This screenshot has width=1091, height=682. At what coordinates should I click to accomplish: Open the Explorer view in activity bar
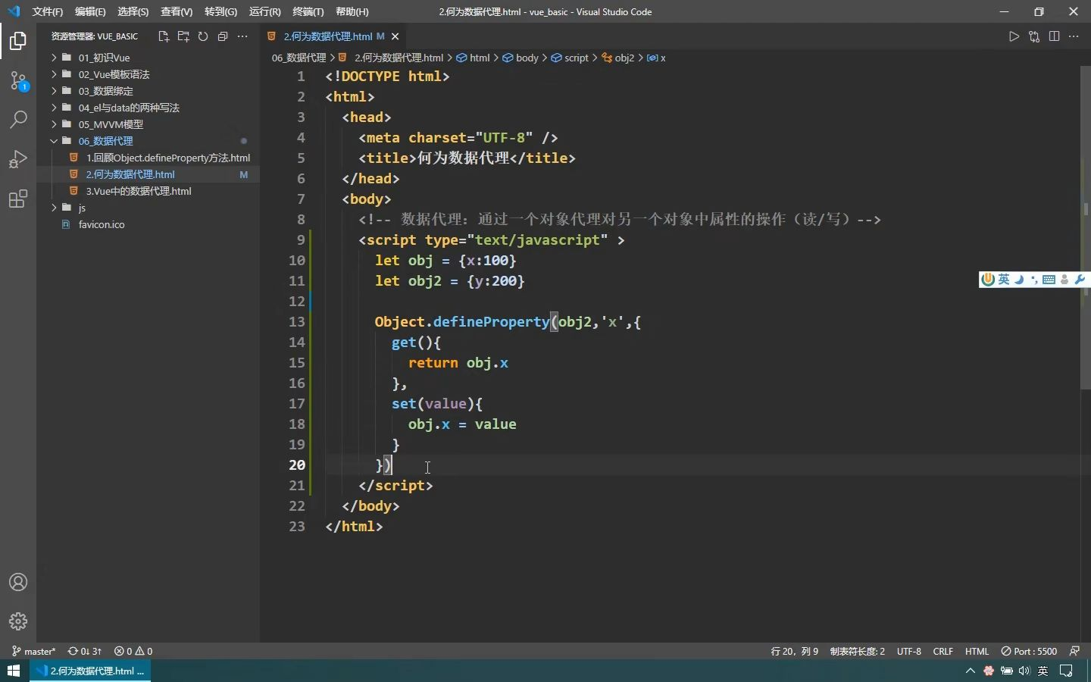click(x=18, y=41)
